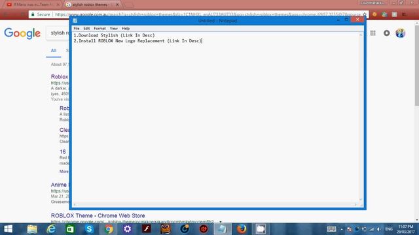419x235 pixels.
Task: Open the Windows Store from the taskbar
Action: pos(70,229)
